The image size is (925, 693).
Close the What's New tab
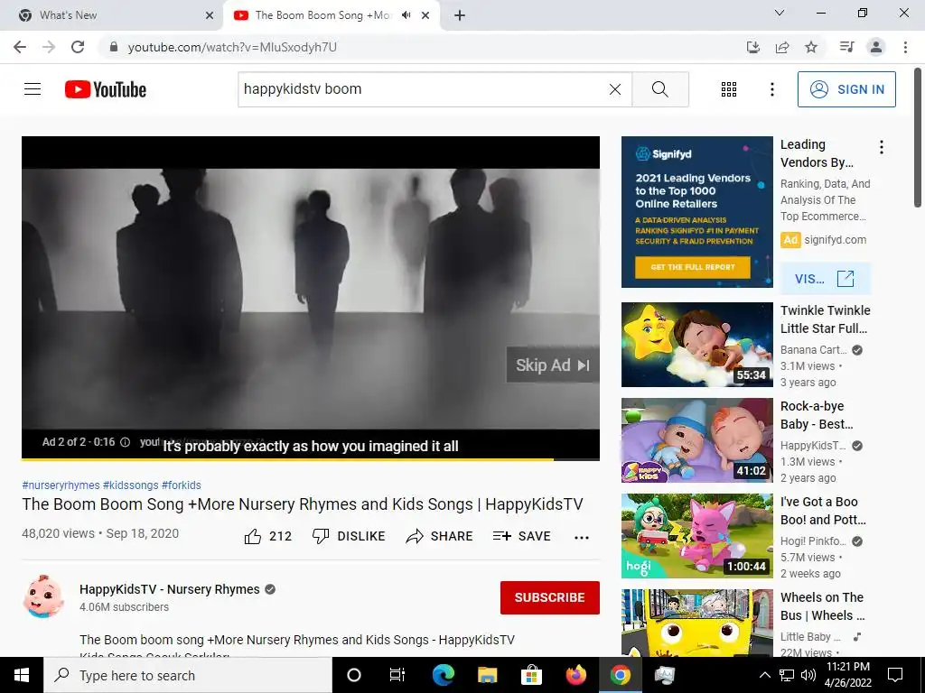pos(210,15)
